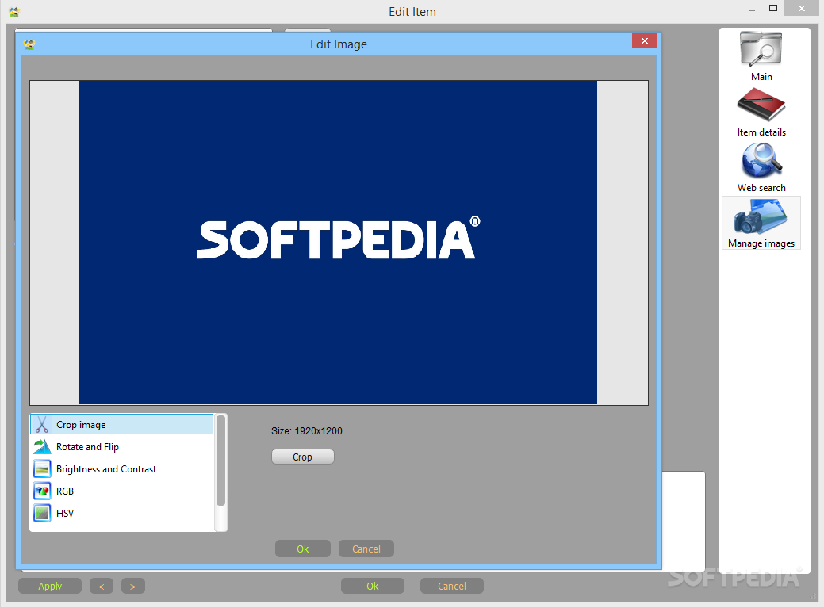Select the 'RGB' list entry label
The width and height of the screenshot is (824, 608).
65,491
